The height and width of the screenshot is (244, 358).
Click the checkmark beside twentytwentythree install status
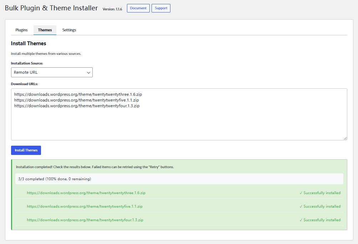[x=301, y=193]
